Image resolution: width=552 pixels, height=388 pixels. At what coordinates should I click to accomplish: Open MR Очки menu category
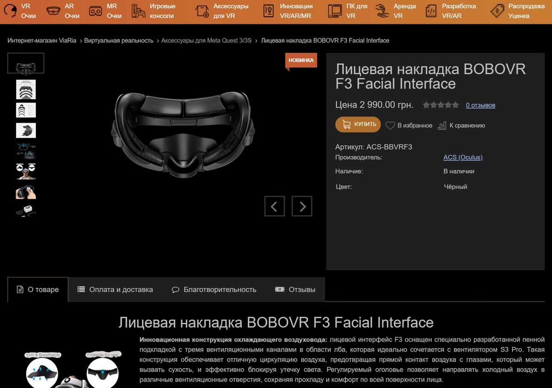click(105, 11)
